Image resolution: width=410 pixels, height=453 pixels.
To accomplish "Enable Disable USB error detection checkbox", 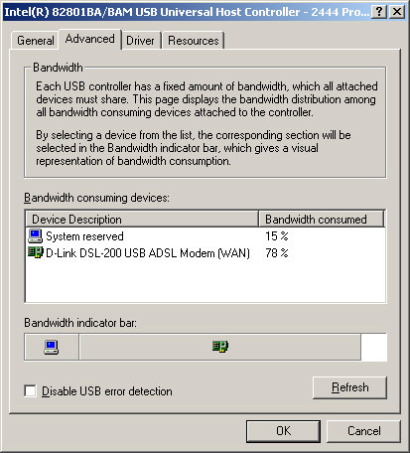I will tap(30, 390).
